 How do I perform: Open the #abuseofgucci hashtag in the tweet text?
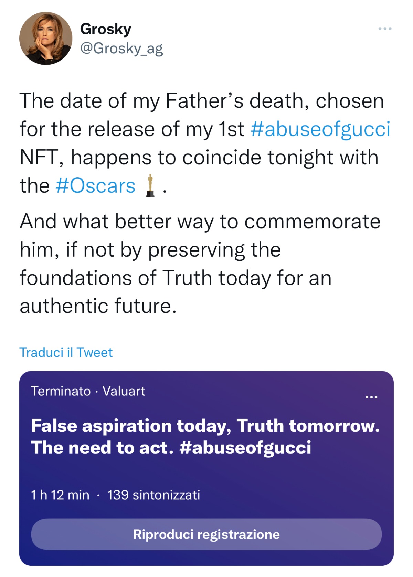tap(320, 129)
